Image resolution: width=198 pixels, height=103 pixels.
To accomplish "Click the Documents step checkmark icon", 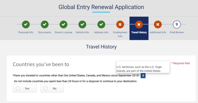I will point(44,24).
